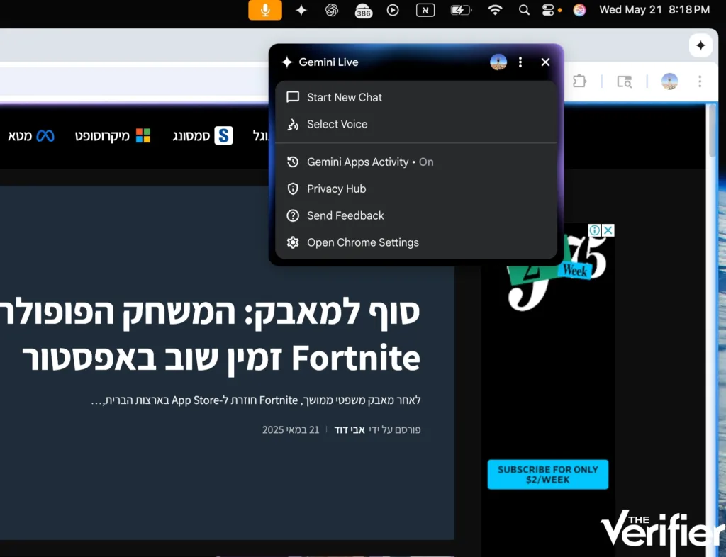Close the Gemini Live panel
Viewport: 726px width, 557px height.
pos(545,62)
